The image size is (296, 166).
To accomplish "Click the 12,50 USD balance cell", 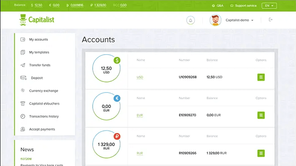I will 214,77.
